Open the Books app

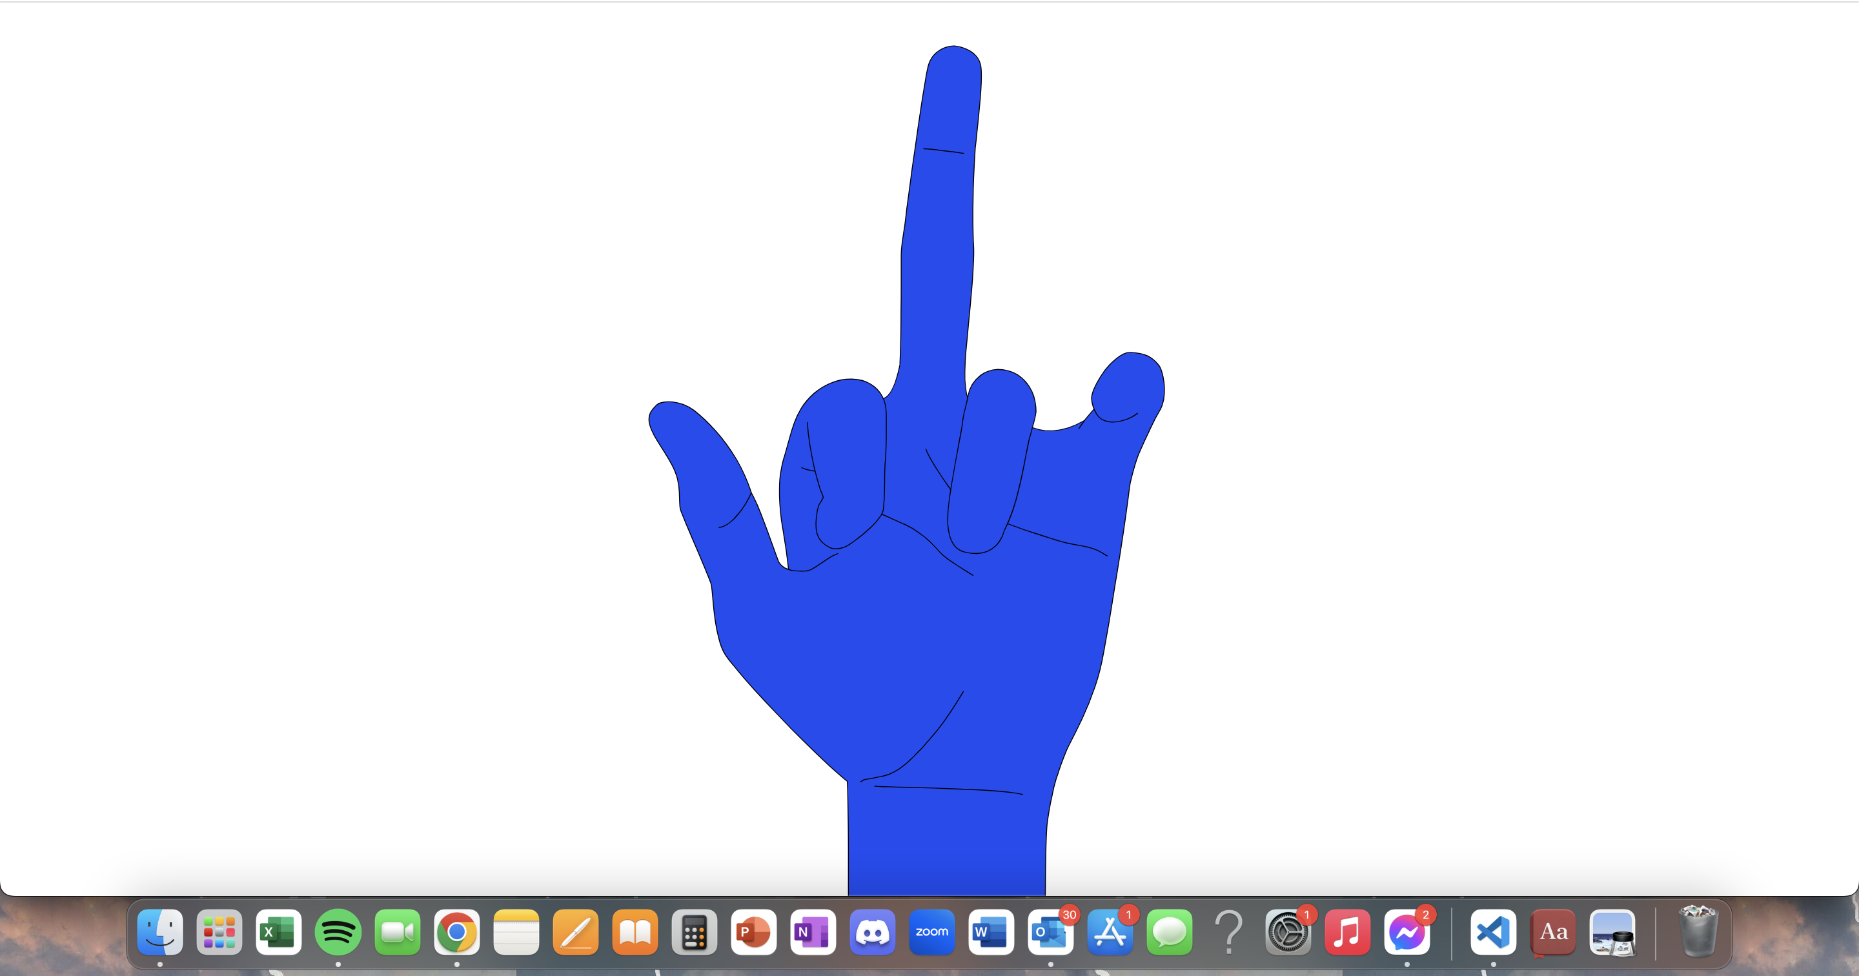pos(635,932)
